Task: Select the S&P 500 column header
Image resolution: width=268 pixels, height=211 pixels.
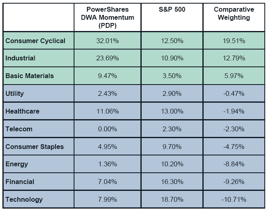Action: (x=172, y=10)
